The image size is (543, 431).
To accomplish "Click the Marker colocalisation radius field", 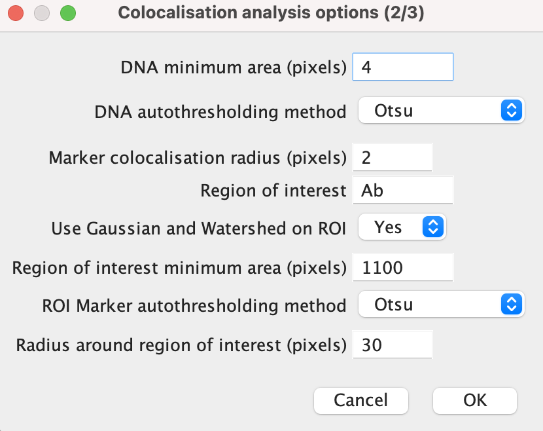I will [392, 157].
